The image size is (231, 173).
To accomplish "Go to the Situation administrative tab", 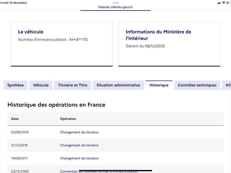I will pos(118,85).
